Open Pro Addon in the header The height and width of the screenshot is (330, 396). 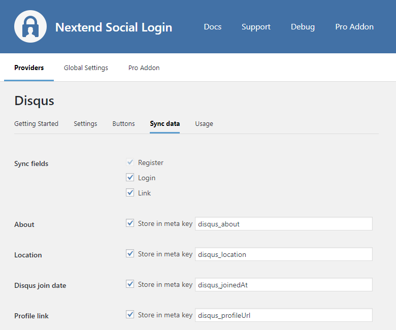pos(354,27)
